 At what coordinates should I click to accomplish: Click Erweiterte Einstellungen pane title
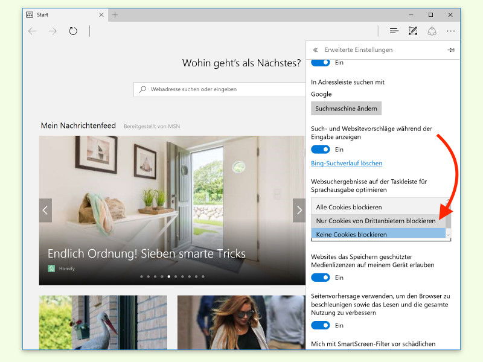coord(359,50)
